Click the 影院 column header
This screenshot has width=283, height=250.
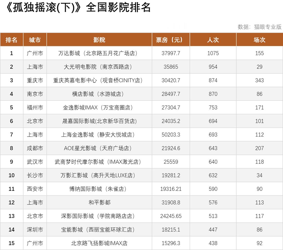tap(99, 40)
